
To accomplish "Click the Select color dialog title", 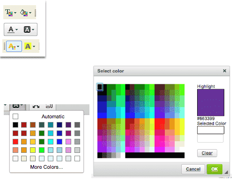I will (111, 71).
